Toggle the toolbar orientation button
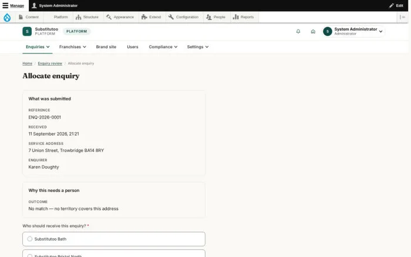Viewport: 411px width, 257px height. pos(402,17)
